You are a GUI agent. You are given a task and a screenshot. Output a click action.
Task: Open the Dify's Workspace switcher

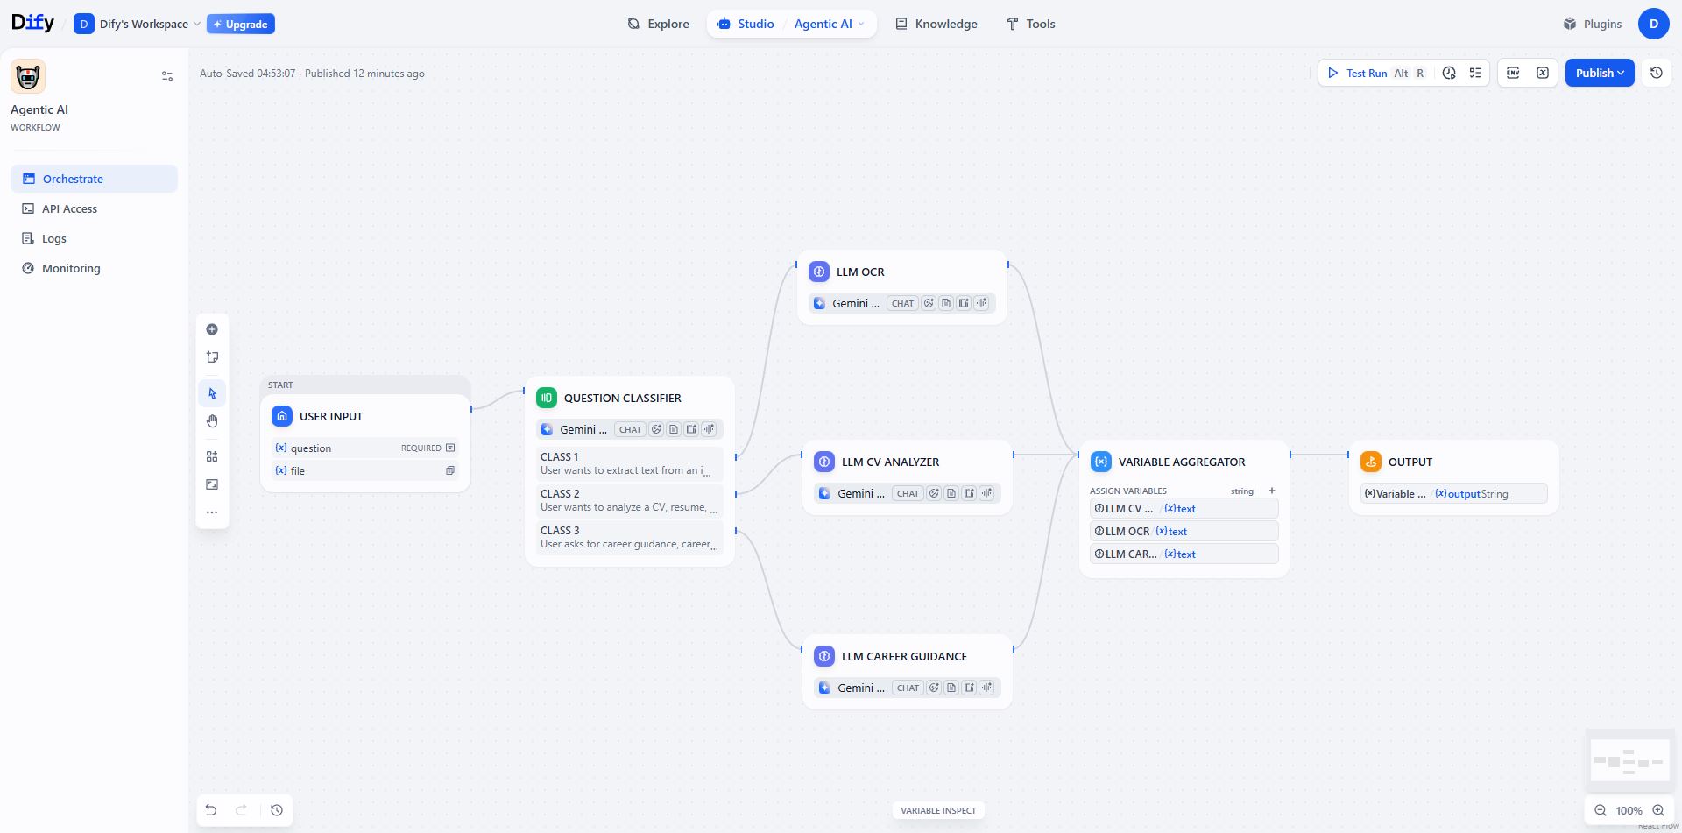click(138, 24)
